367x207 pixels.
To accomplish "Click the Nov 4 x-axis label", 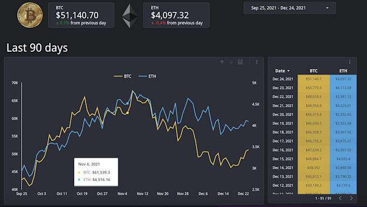I will (x=122, y=194).
